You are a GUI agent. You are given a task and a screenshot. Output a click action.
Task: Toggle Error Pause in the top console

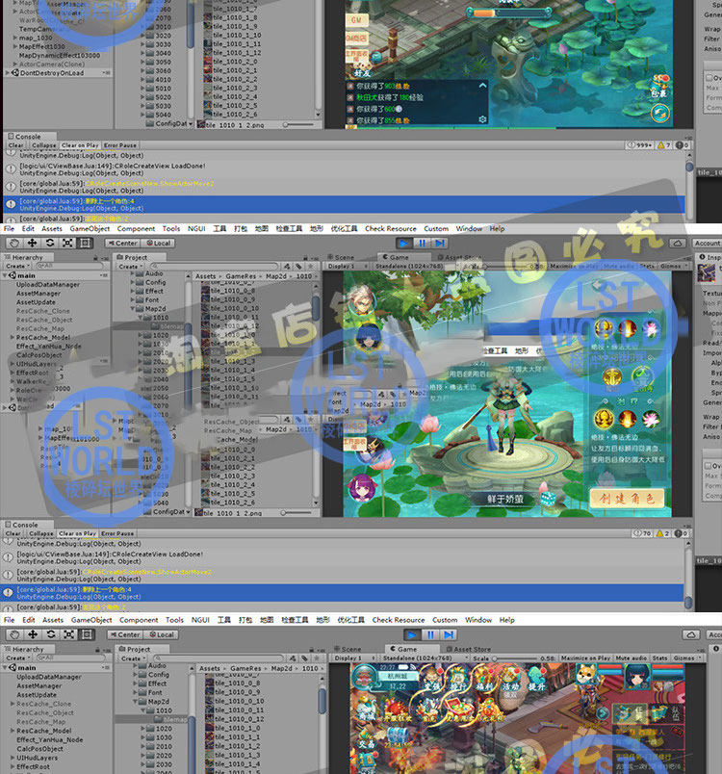120,145
